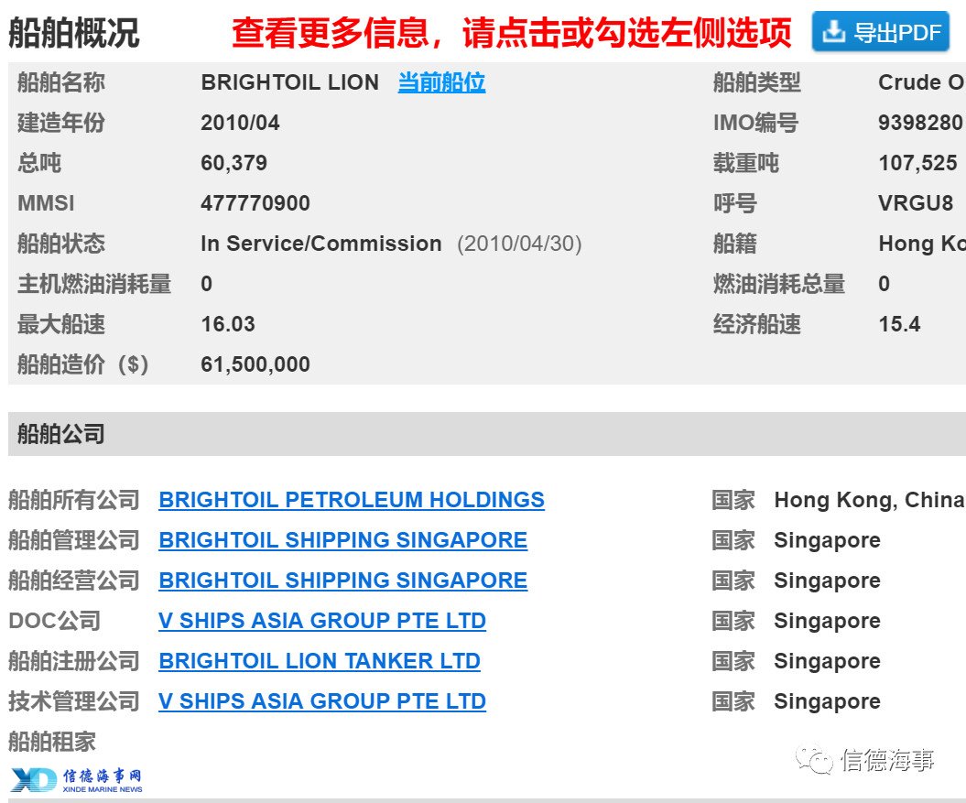Viewport: 966px width, 803px height.
Task: Click the red 查看更多信息 notice text
Action: [x=511, y=33]
